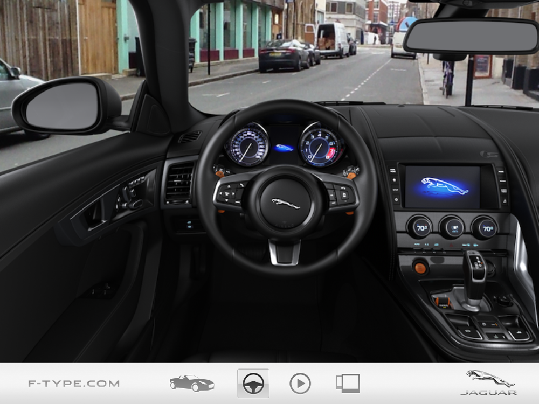539x404 pixels.
Task: Switch to exterior car view icon
Action: point(192,383)
